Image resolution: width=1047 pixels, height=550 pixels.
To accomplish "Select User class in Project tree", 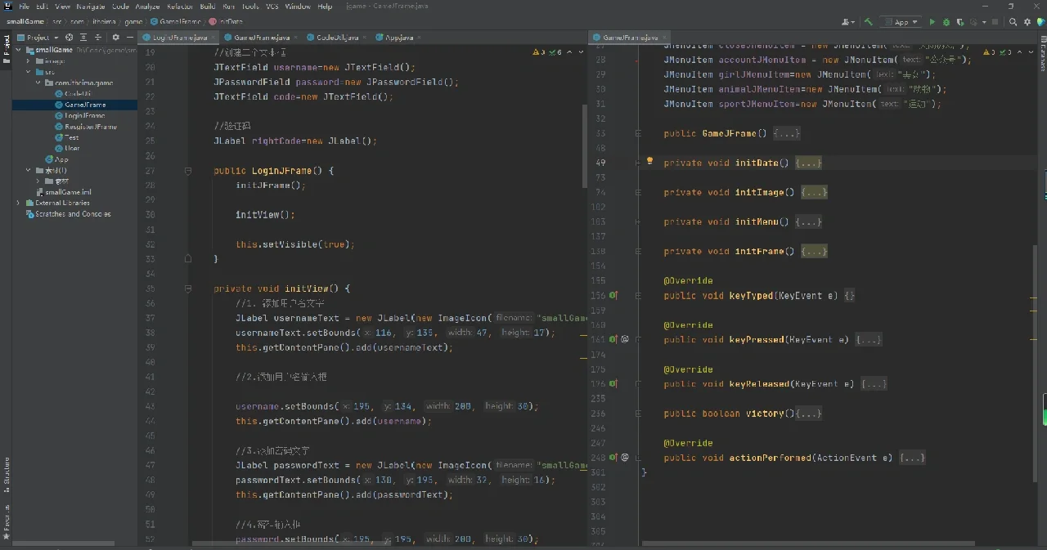I will coord(67,148).
